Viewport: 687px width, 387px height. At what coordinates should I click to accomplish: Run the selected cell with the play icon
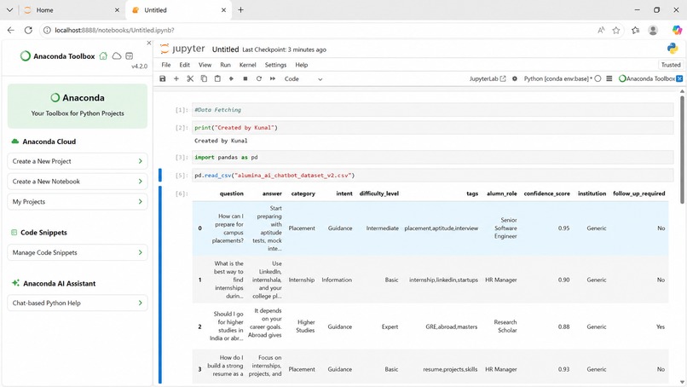(231, 79)
